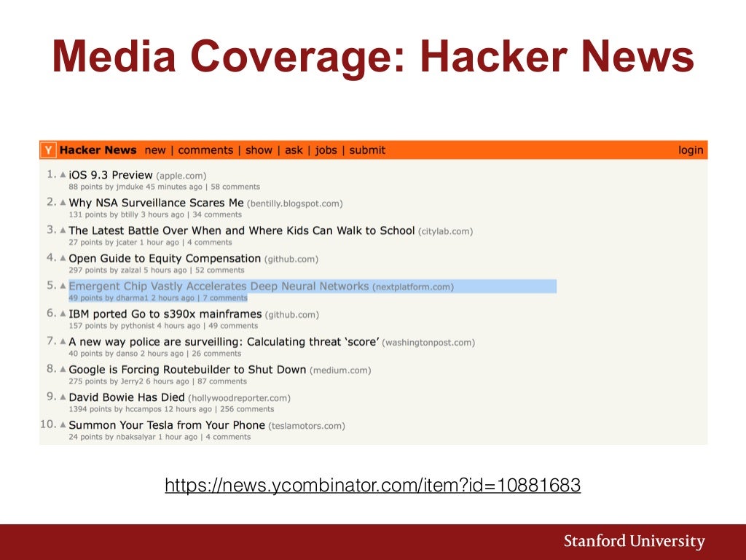Upvote the Kids Can Walk to School story
Viewport: 746px width, 560px height.
(x=63, y=230)
